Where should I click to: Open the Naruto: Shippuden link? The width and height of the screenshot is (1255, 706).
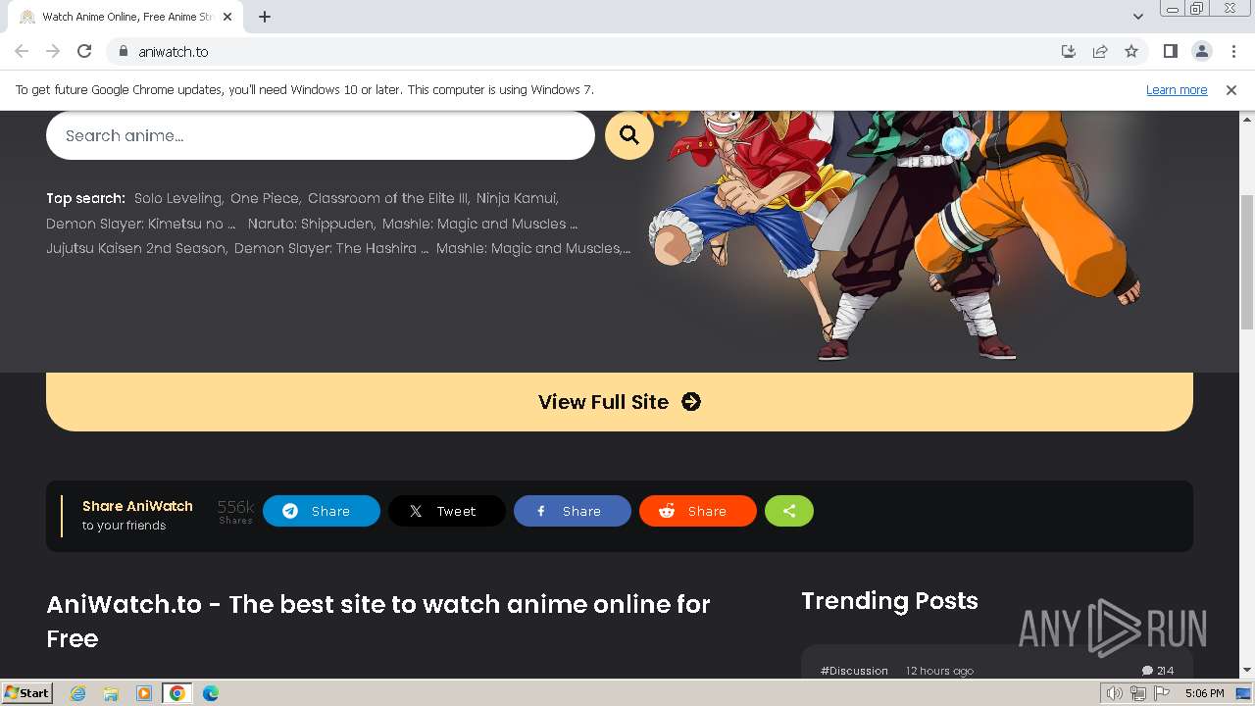[311, 224]
